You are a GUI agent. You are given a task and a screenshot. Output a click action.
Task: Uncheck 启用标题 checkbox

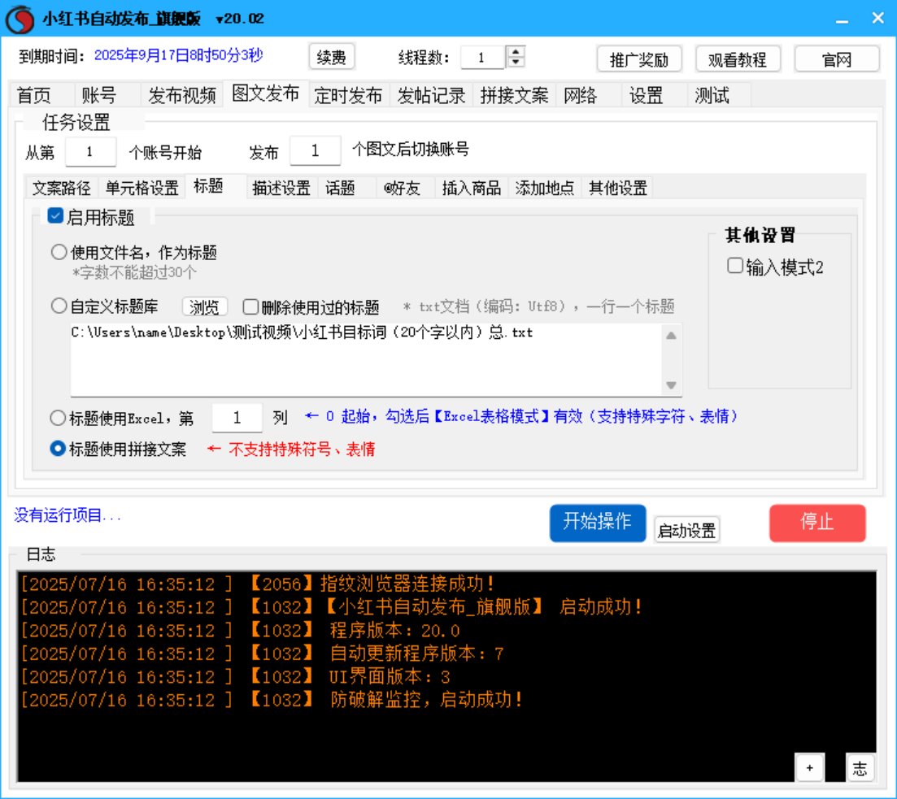(x=55, y=216)
